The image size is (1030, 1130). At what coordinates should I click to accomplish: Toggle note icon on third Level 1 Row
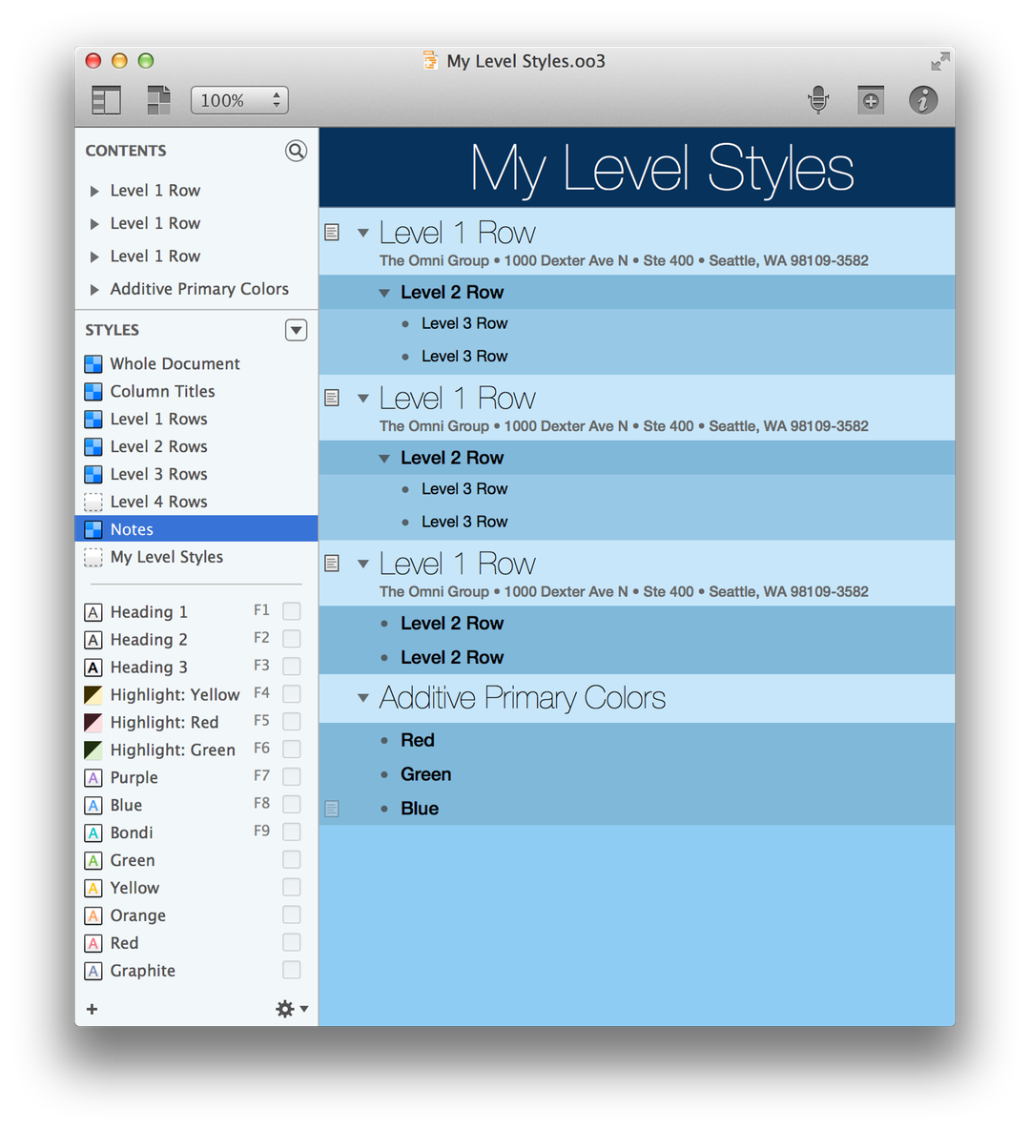click(x=332, y=563)
